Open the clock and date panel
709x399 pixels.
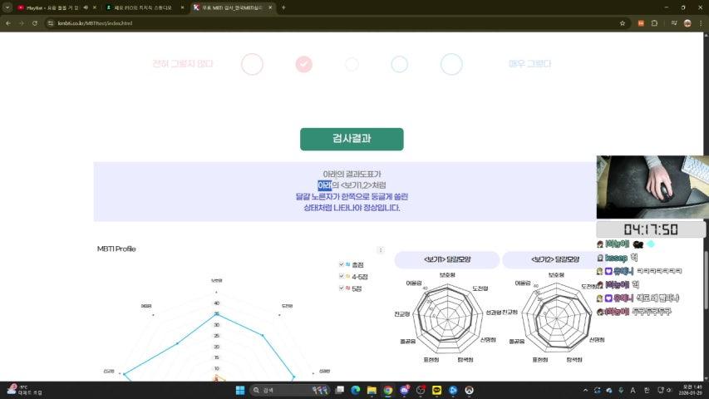tap(692, 390)
